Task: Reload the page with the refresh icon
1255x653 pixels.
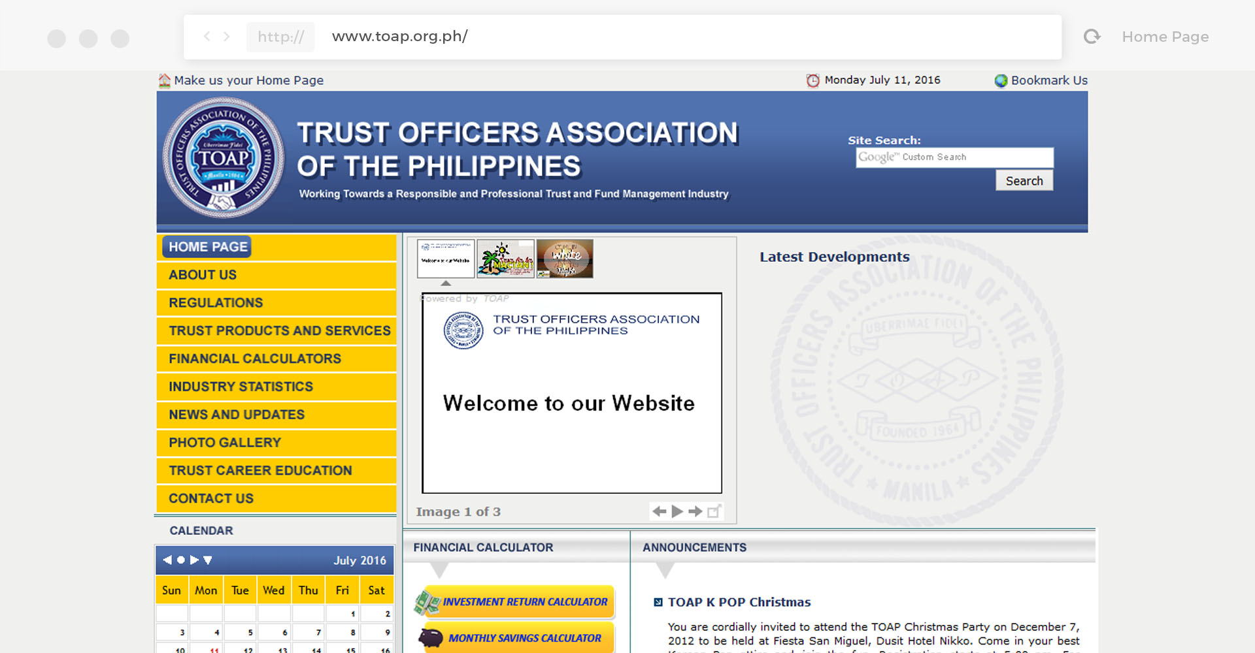Action: coord(1092,37)
